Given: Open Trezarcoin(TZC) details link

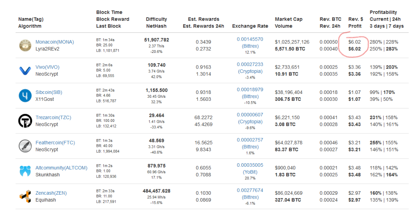Looking at the screenshot, I should pyautogui.click(x=53, y=117).
